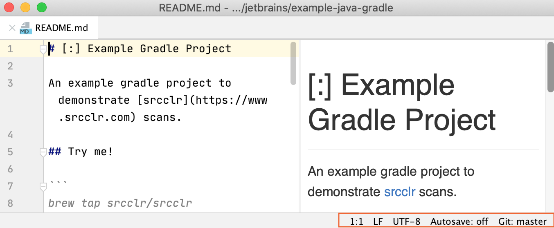The width and height of the screenshot is (554, 228).
Task: Close the README.md editor tab
Action: click(12, 28)
